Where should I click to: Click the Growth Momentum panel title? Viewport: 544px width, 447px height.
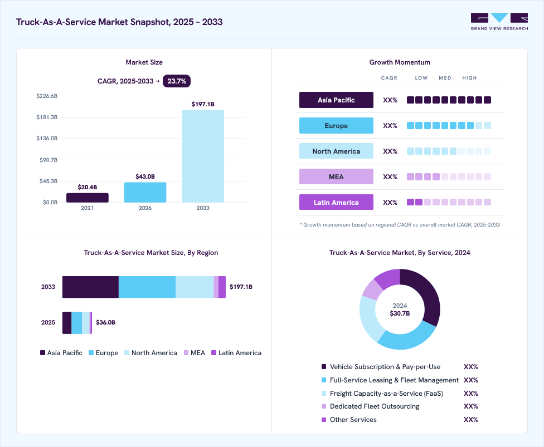pyautogui.click(x=400, y=62)
